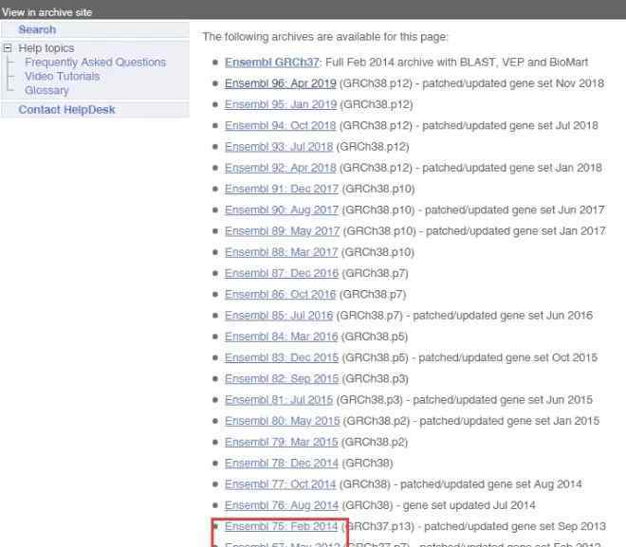Click 'patched/updated gene set Jun 2017' text

pos(515,210)
